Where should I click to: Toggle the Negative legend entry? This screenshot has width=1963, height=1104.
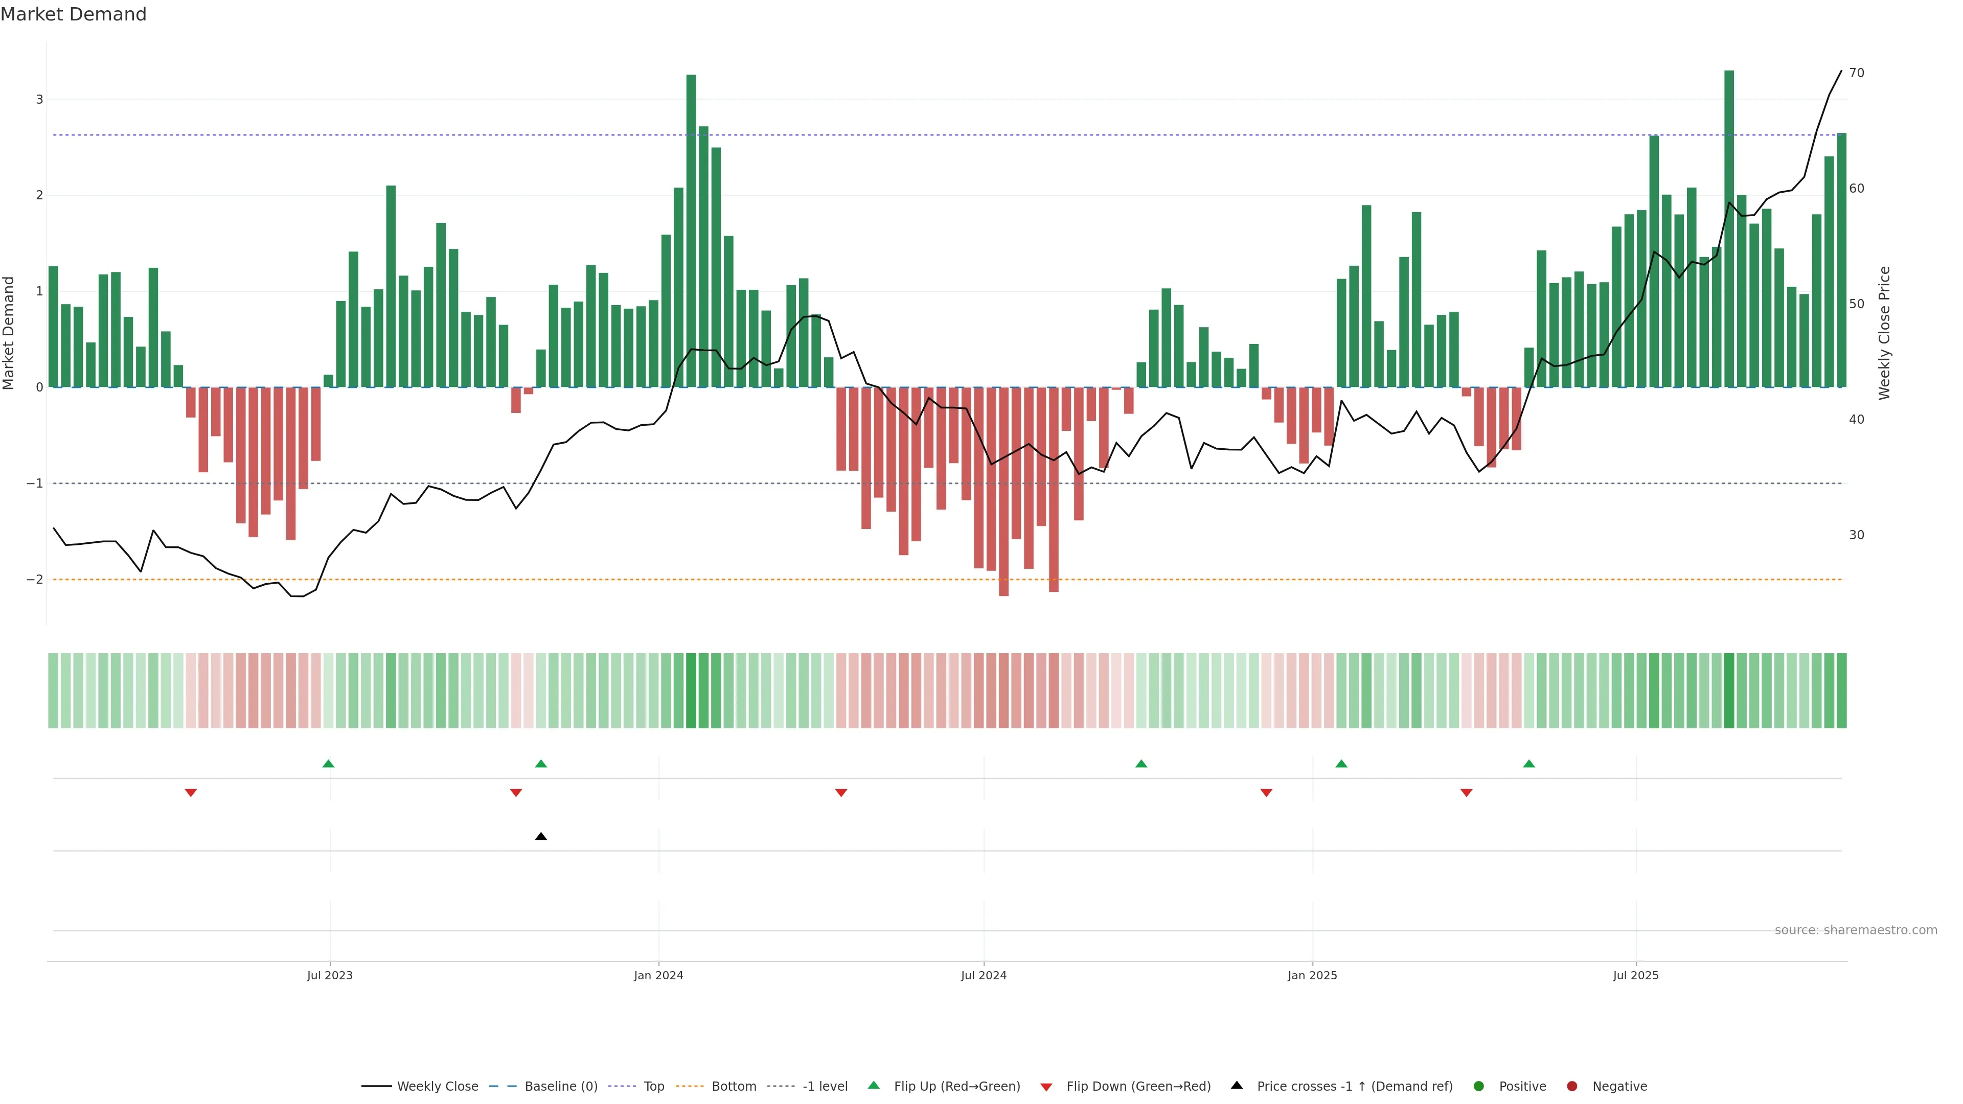click(1618, 1087)
